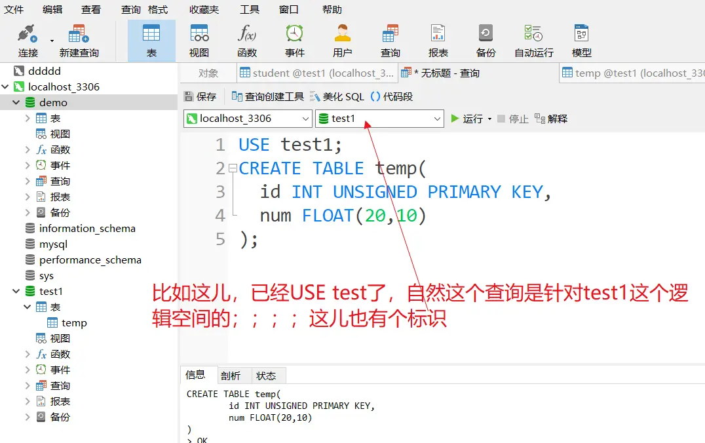Click the 自动运行 (Automation) toolbar icon
The image size is (705, 443).
[x=534, y=41]
